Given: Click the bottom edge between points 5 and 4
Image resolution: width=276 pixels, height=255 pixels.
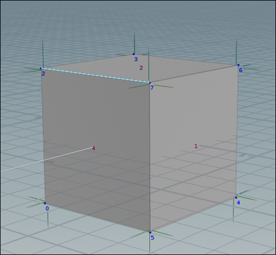Looking at the screenshot, I should click(193, 215).
